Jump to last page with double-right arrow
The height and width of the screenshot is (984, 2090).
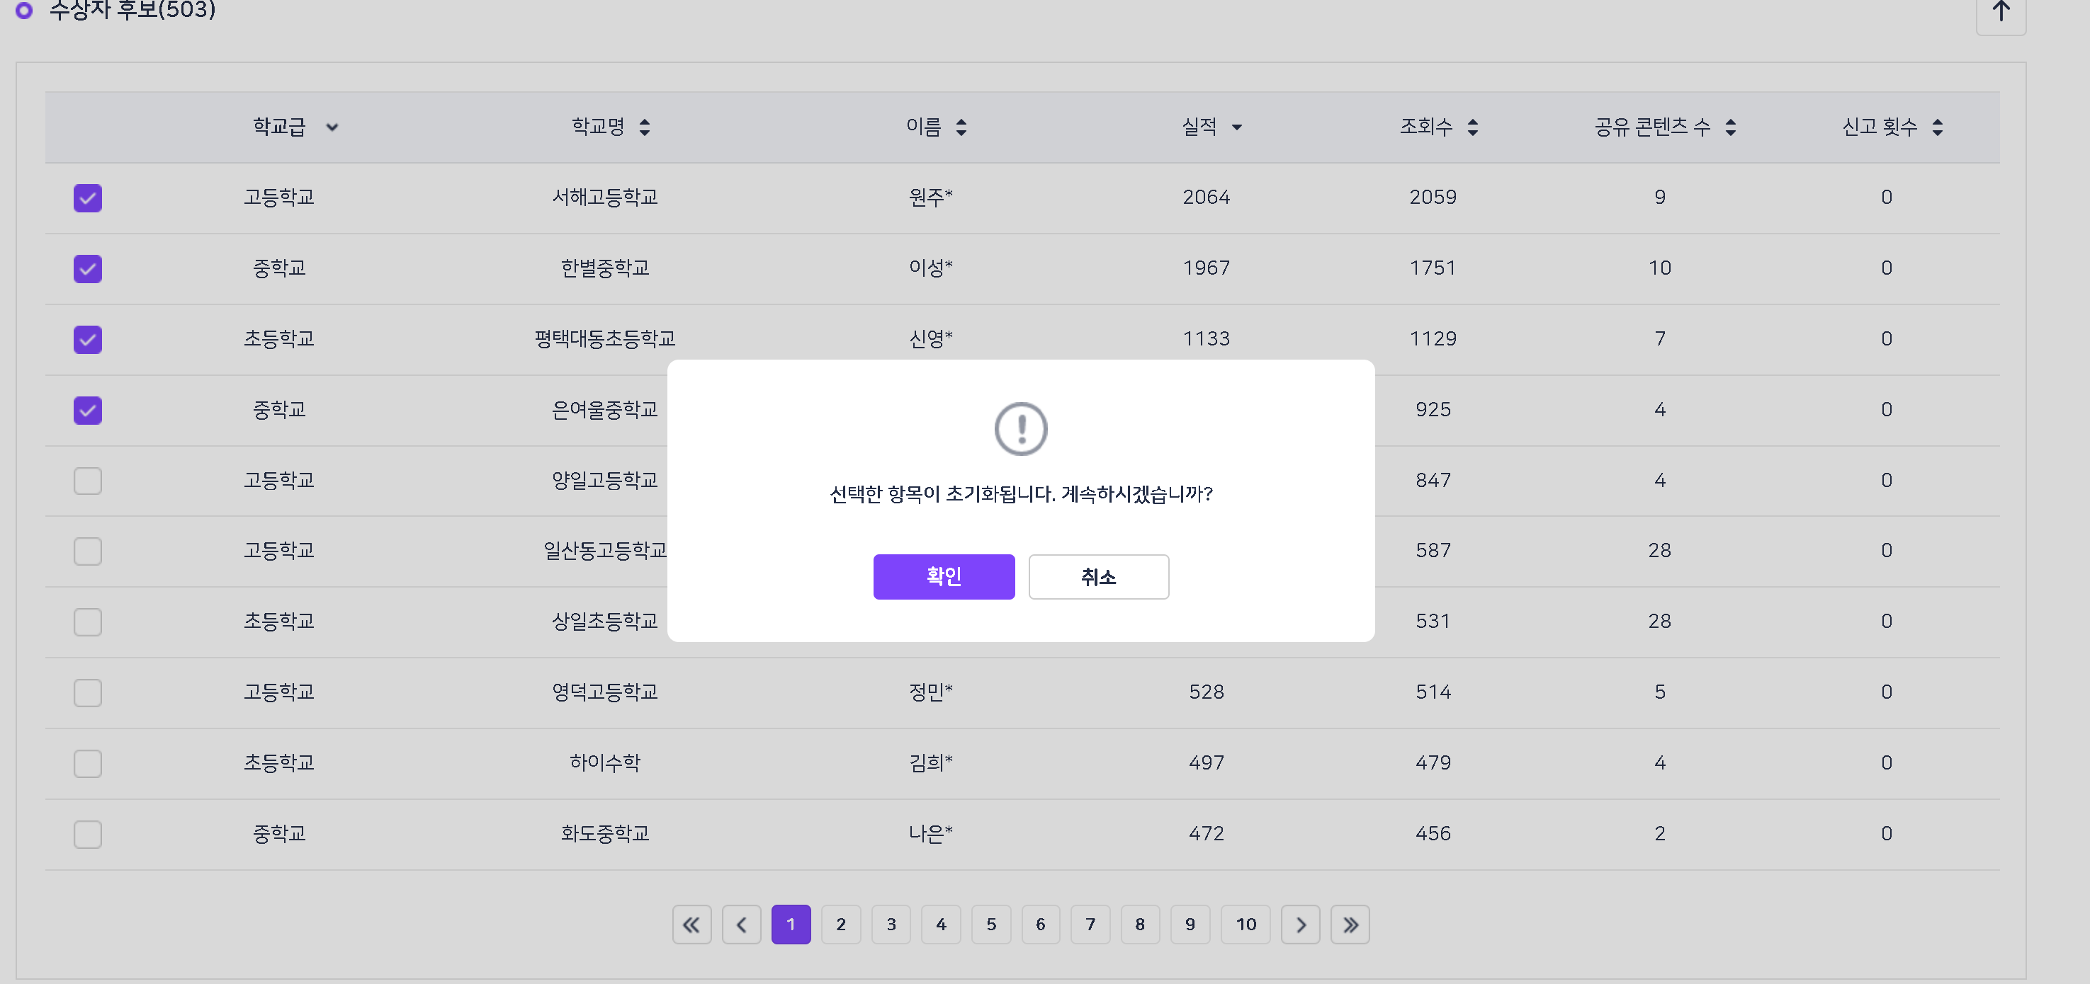click(1349, 924)
